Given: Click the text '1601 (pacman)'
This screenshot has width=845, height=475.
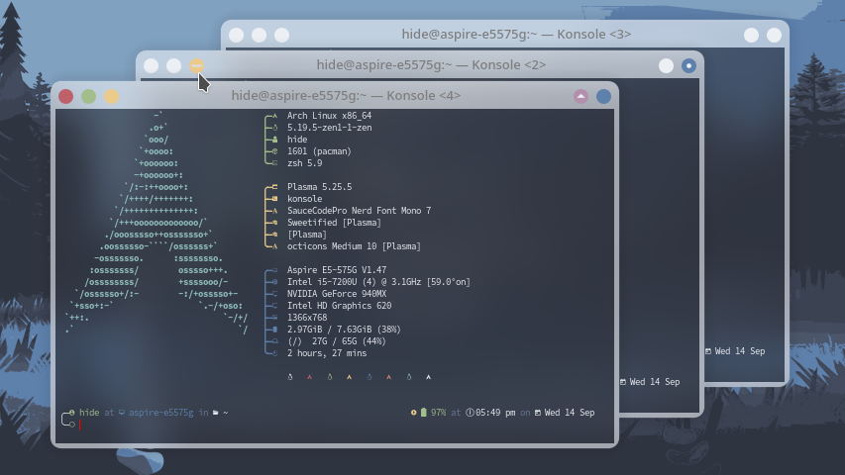Looking at the screenshot, I should click(319, 151).
